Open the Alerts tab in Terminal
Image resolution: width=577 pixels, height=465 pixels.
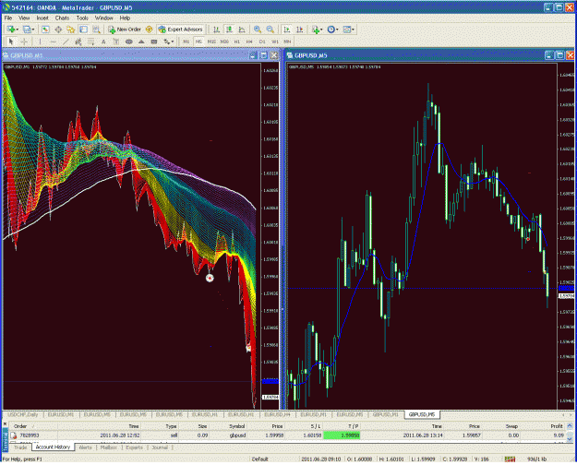pyautogui.click(x=85, y=447)
